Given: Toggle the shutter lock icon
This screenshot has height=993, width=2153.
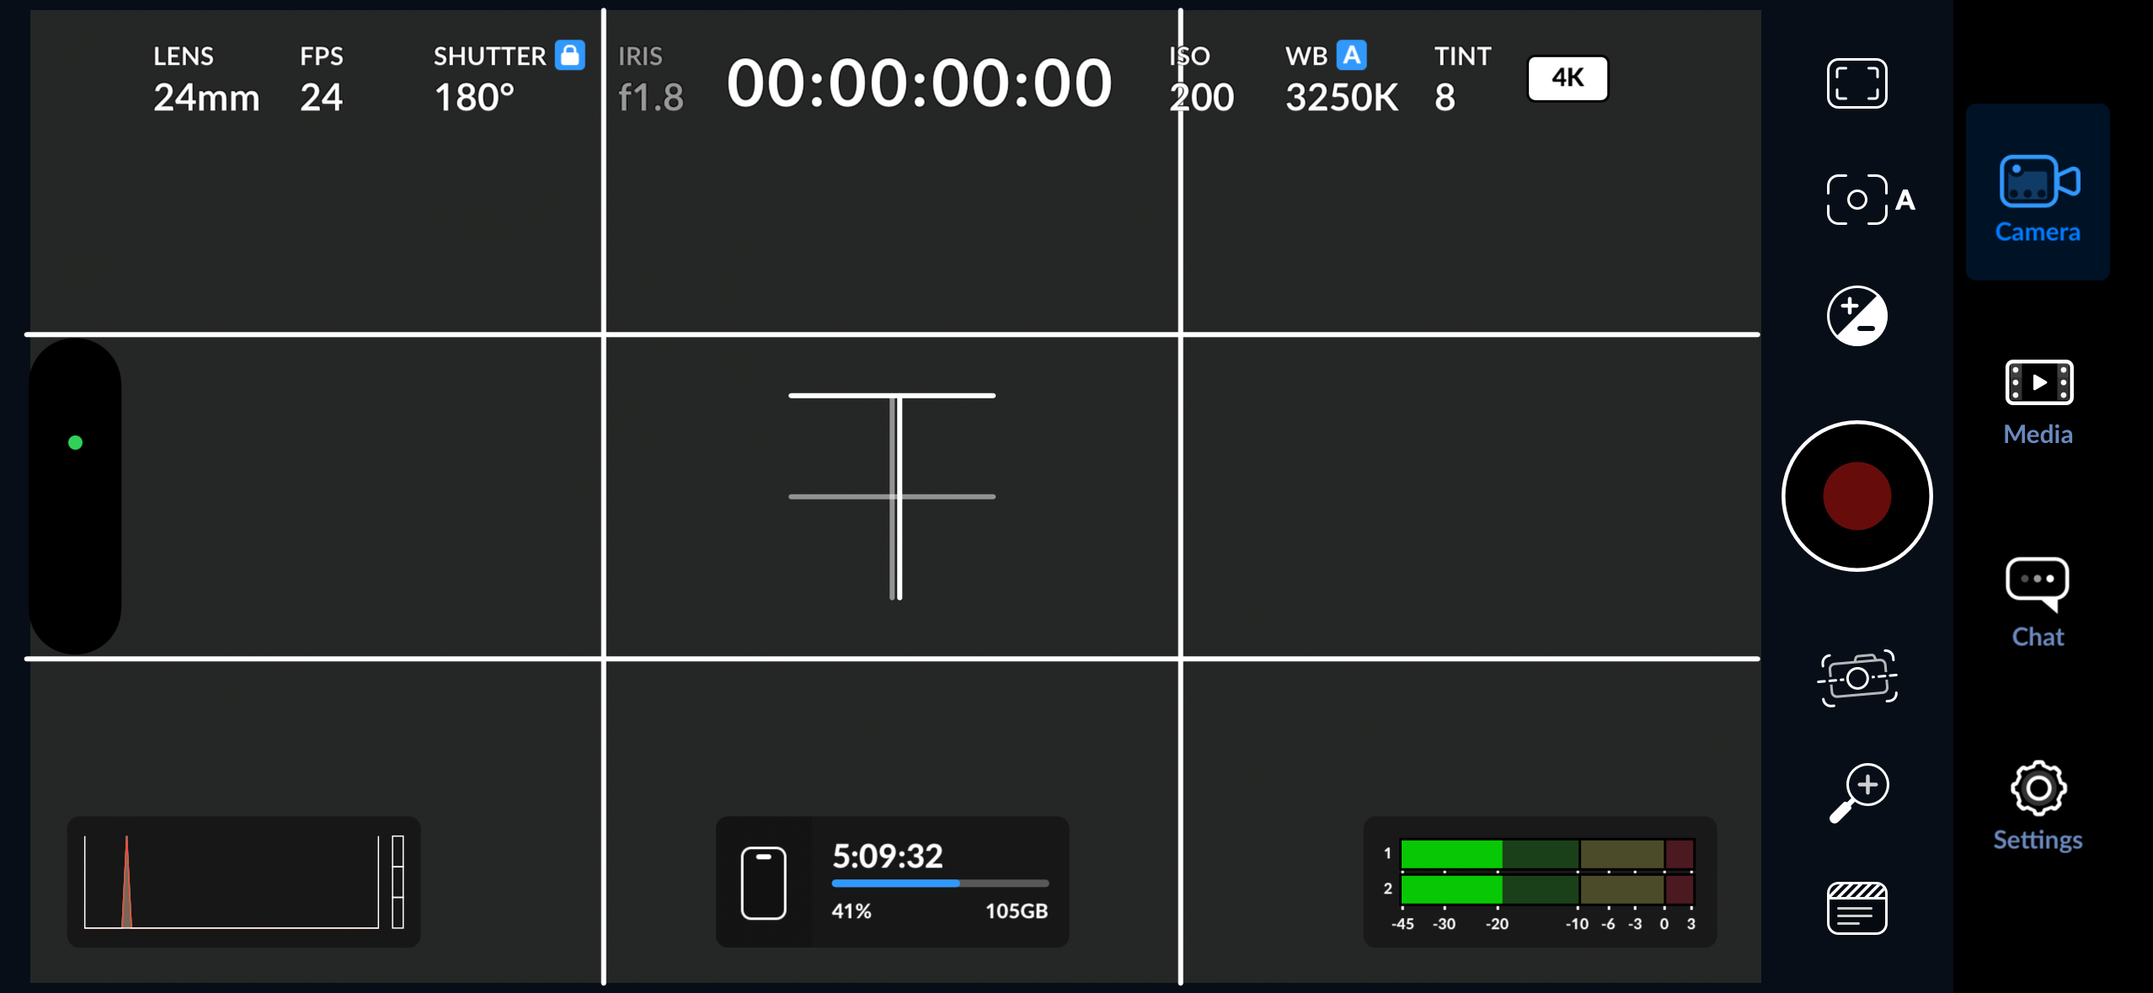Looking at the screenshot, I should 570,56.
